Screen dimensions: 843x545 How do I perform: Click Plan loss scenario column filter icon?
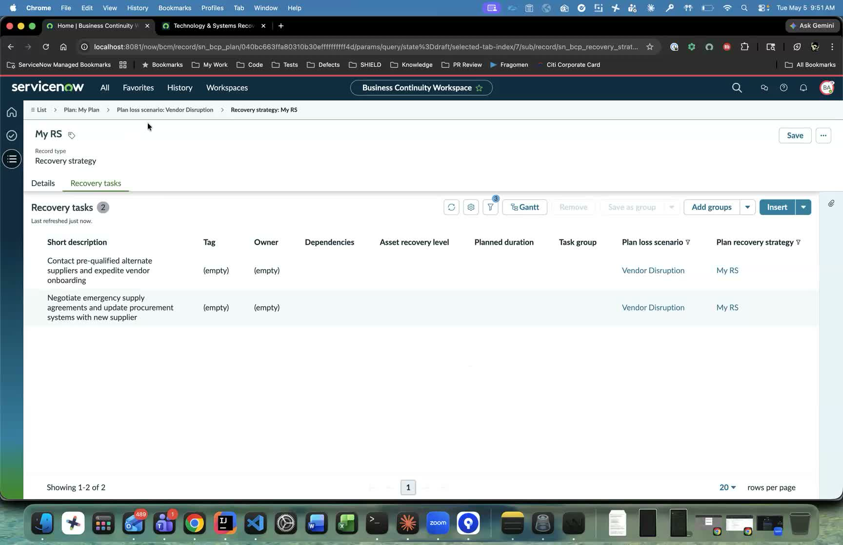point(688,242)
